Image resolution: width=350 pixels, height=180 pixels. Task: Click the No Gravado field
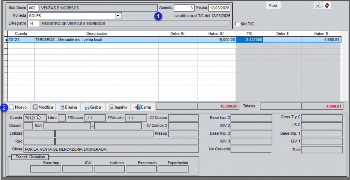tap(251, 149)
